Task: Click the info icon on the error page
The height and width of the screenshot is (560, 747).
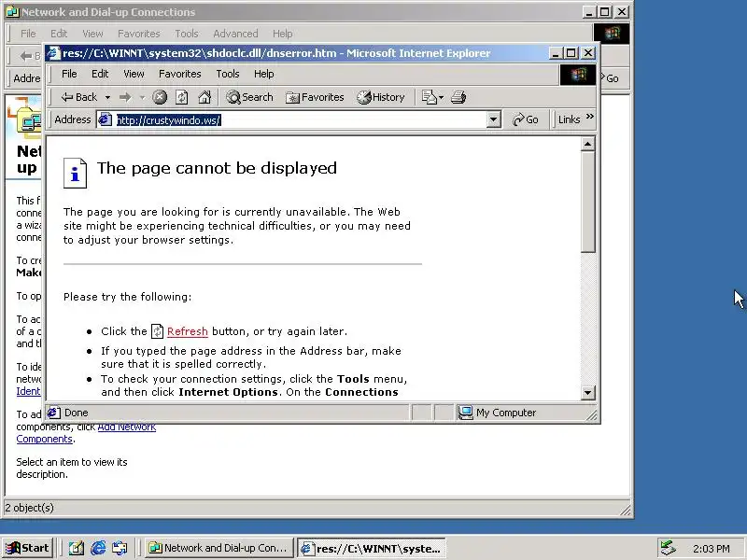Action: coord(76,174)
